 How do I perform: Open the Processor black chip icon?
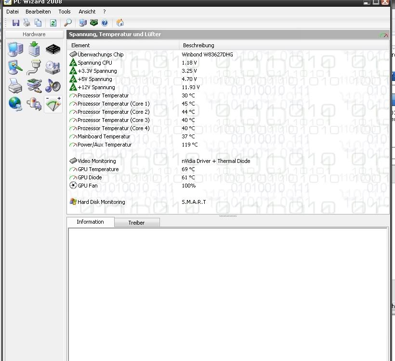[x=53, y=49]
